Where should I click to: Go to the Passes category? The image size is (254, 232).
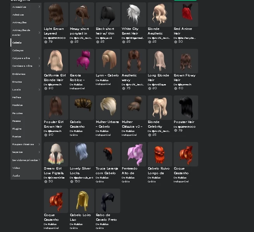coord(17,121)
